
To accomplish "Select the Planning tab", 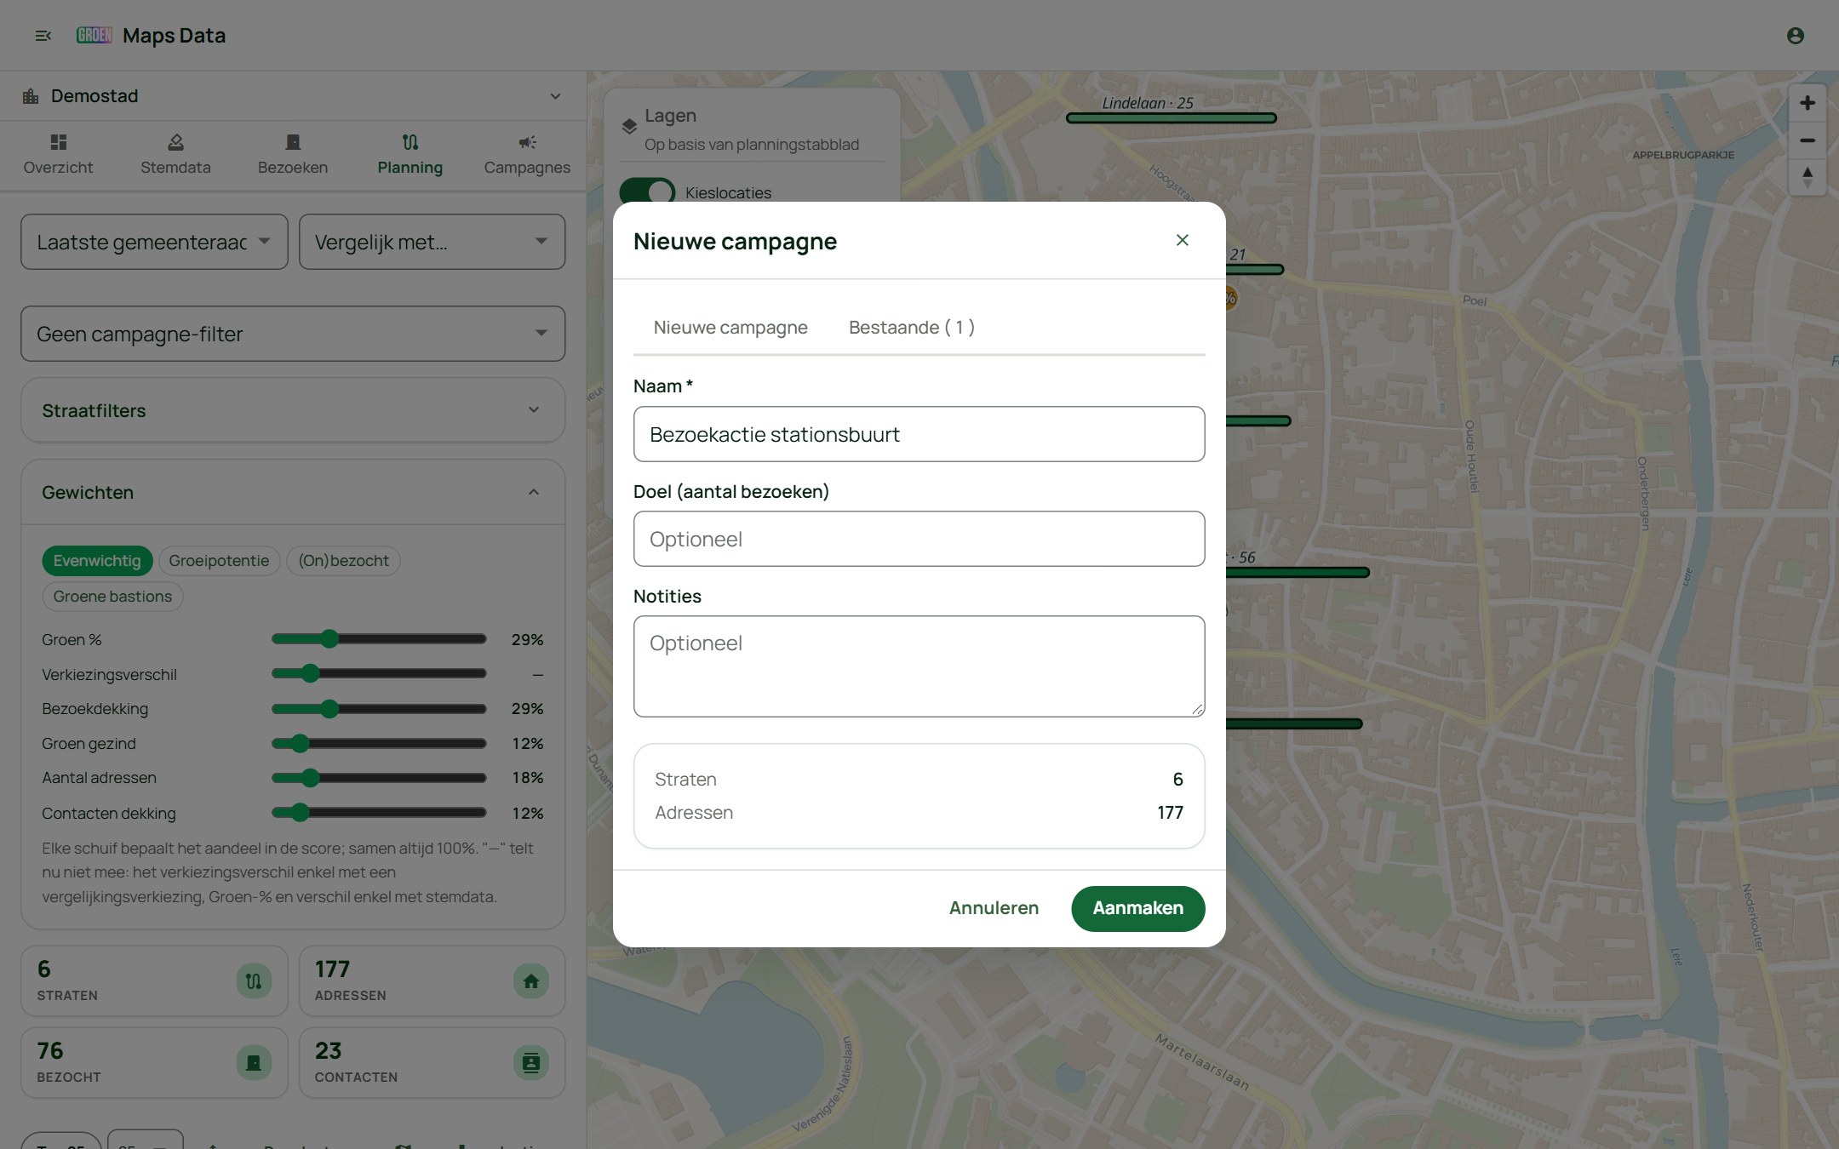I will [x=410, y=155].
